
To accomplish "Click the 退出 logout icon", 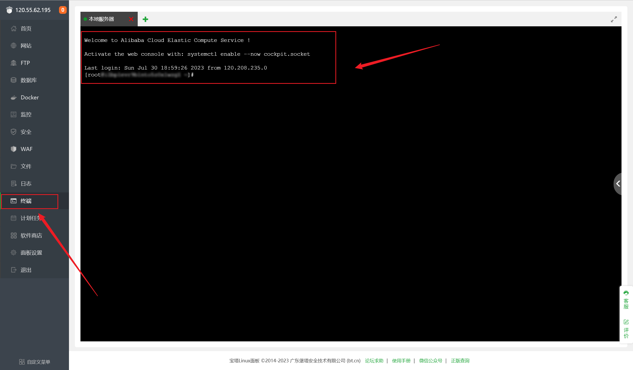I will click(x=14, y=270).
